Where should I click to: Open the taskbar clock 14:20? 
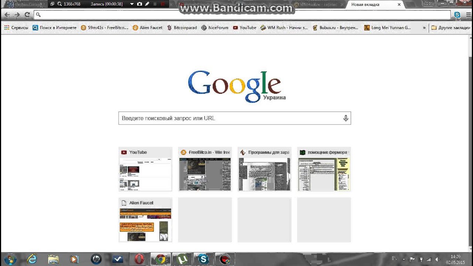tap(455, 259)
